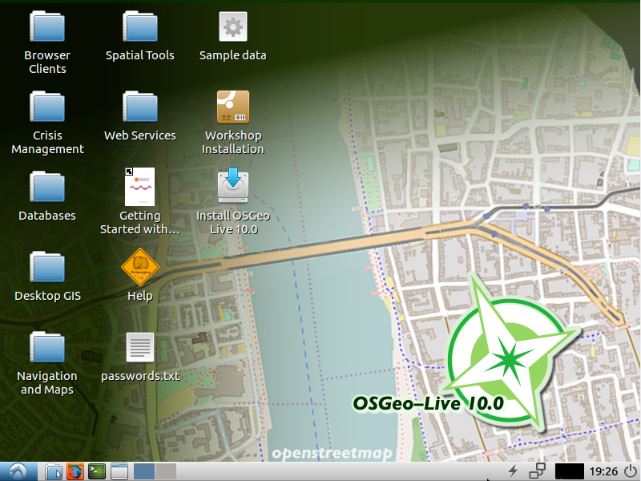Open the Help desktop icon
This screenshot has height=481, width=641.
(140, 268)
